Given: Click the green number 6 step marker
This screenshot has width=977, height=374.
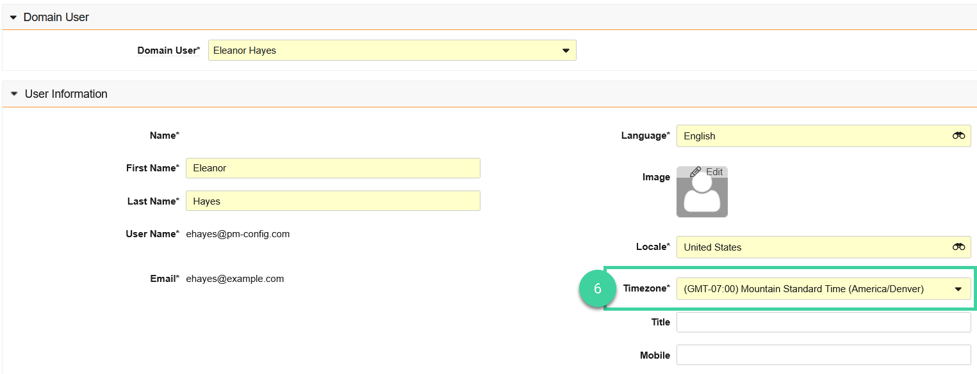Looking at the screenshot, I should coord(597,288).
